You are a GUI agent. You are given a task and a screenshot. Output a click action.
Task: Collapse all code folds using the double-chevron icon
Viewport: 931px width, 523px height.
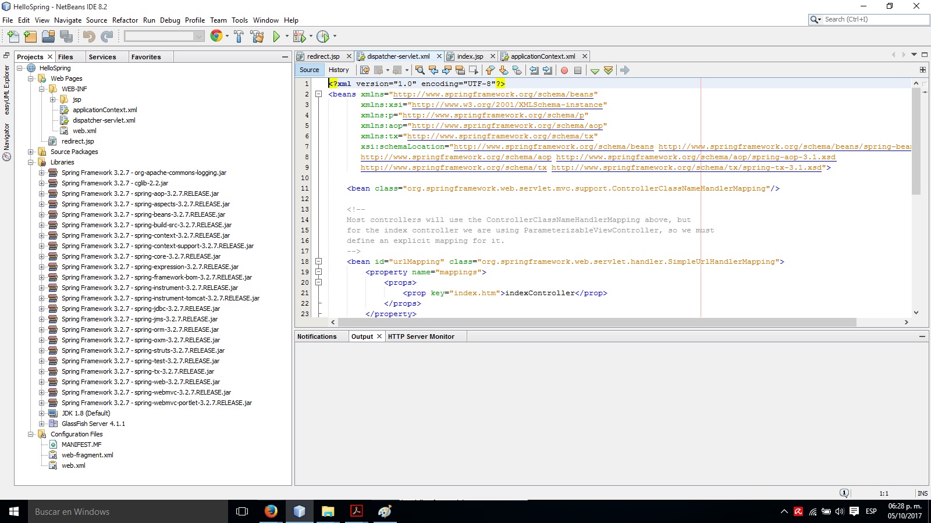pos(609,70)
